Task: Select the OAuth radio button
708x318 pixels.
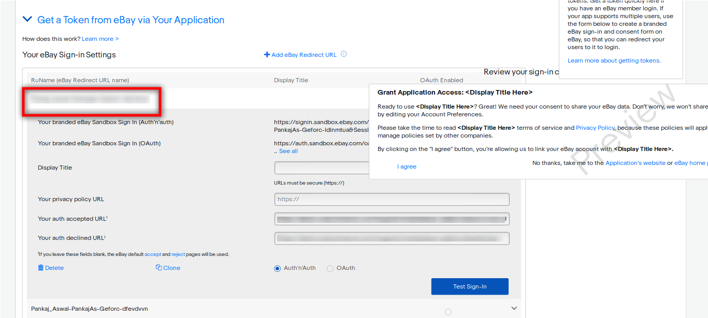Action: 330,268
